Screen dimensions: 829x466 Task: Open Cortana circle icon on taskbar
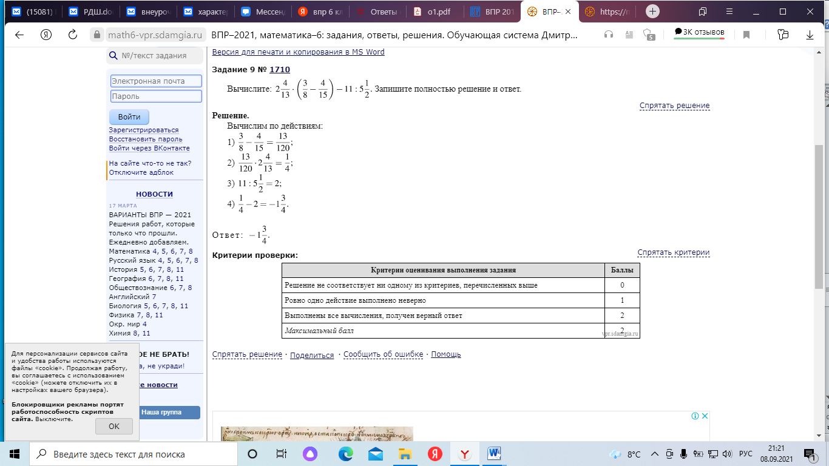click(252, 454)
